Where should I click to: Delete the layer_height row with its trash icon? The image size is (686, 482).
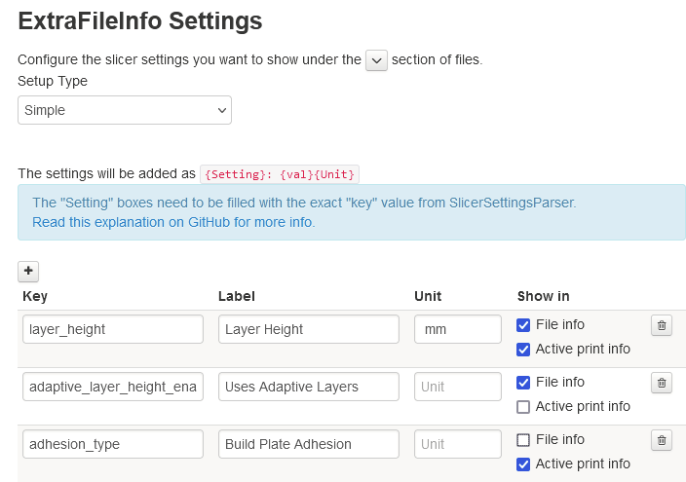coord(662,325)
